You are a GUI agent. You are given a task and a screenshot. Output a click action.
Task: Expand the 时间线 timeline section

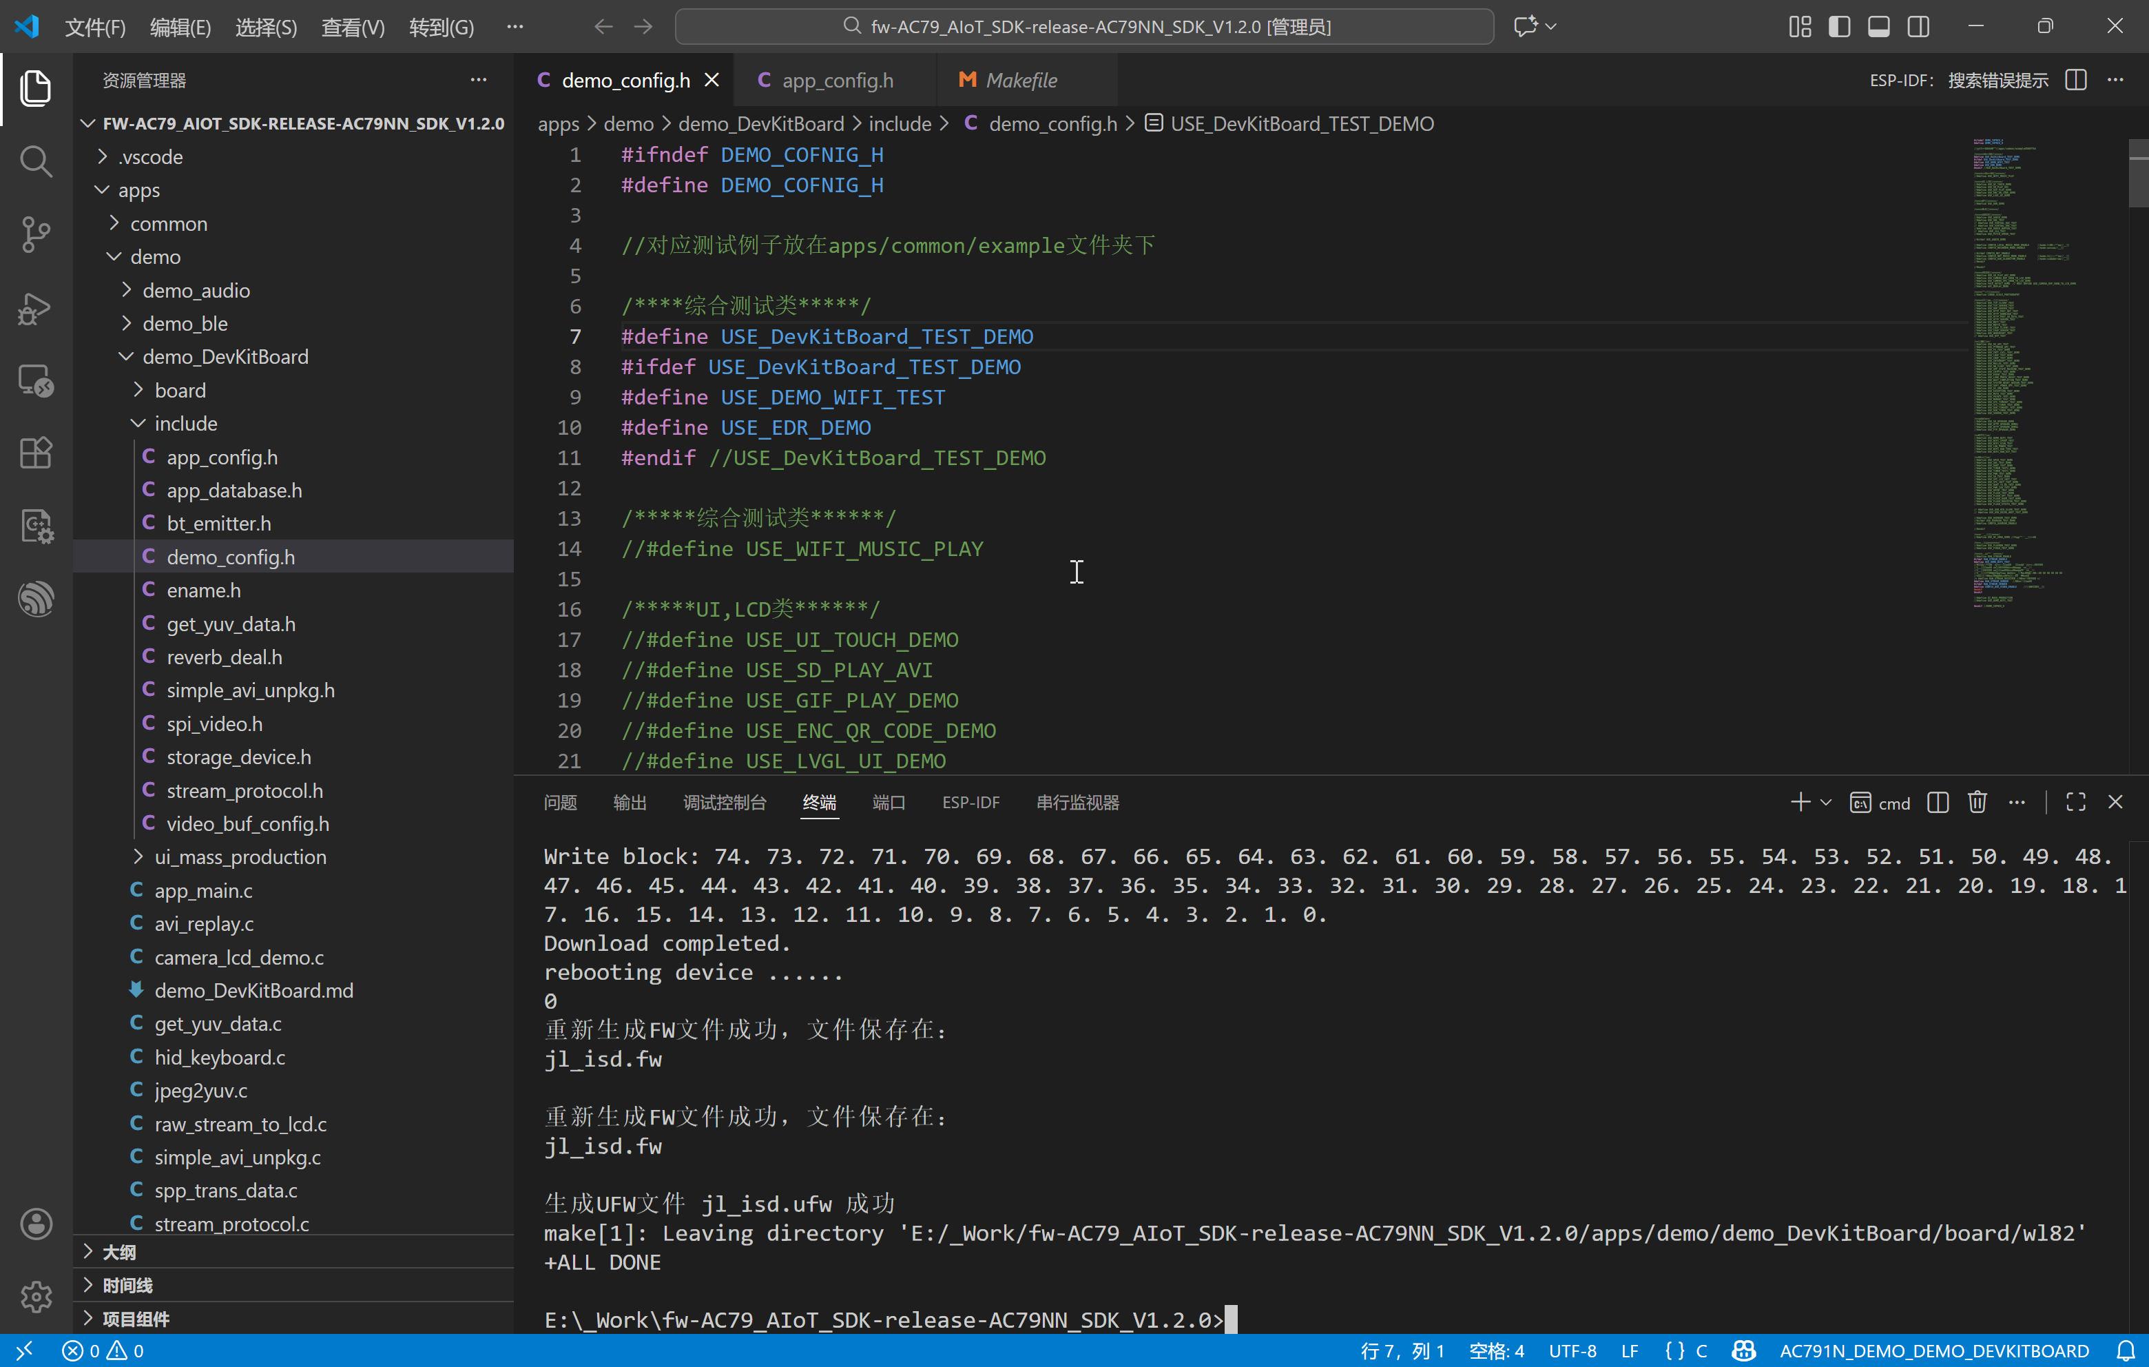(x=293, y=1285)
